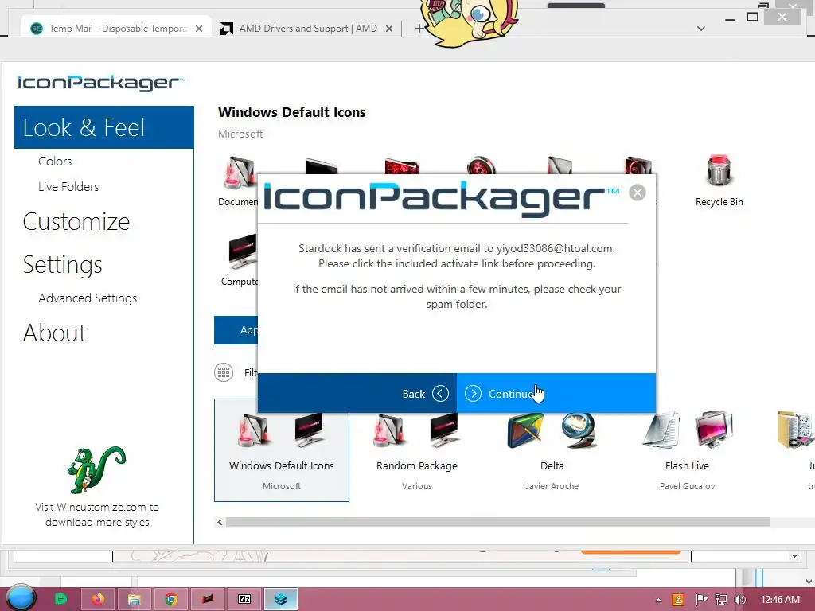
Task: Switch to the AMD Drivers and Support tab
Action: click(x=308, y=29)
